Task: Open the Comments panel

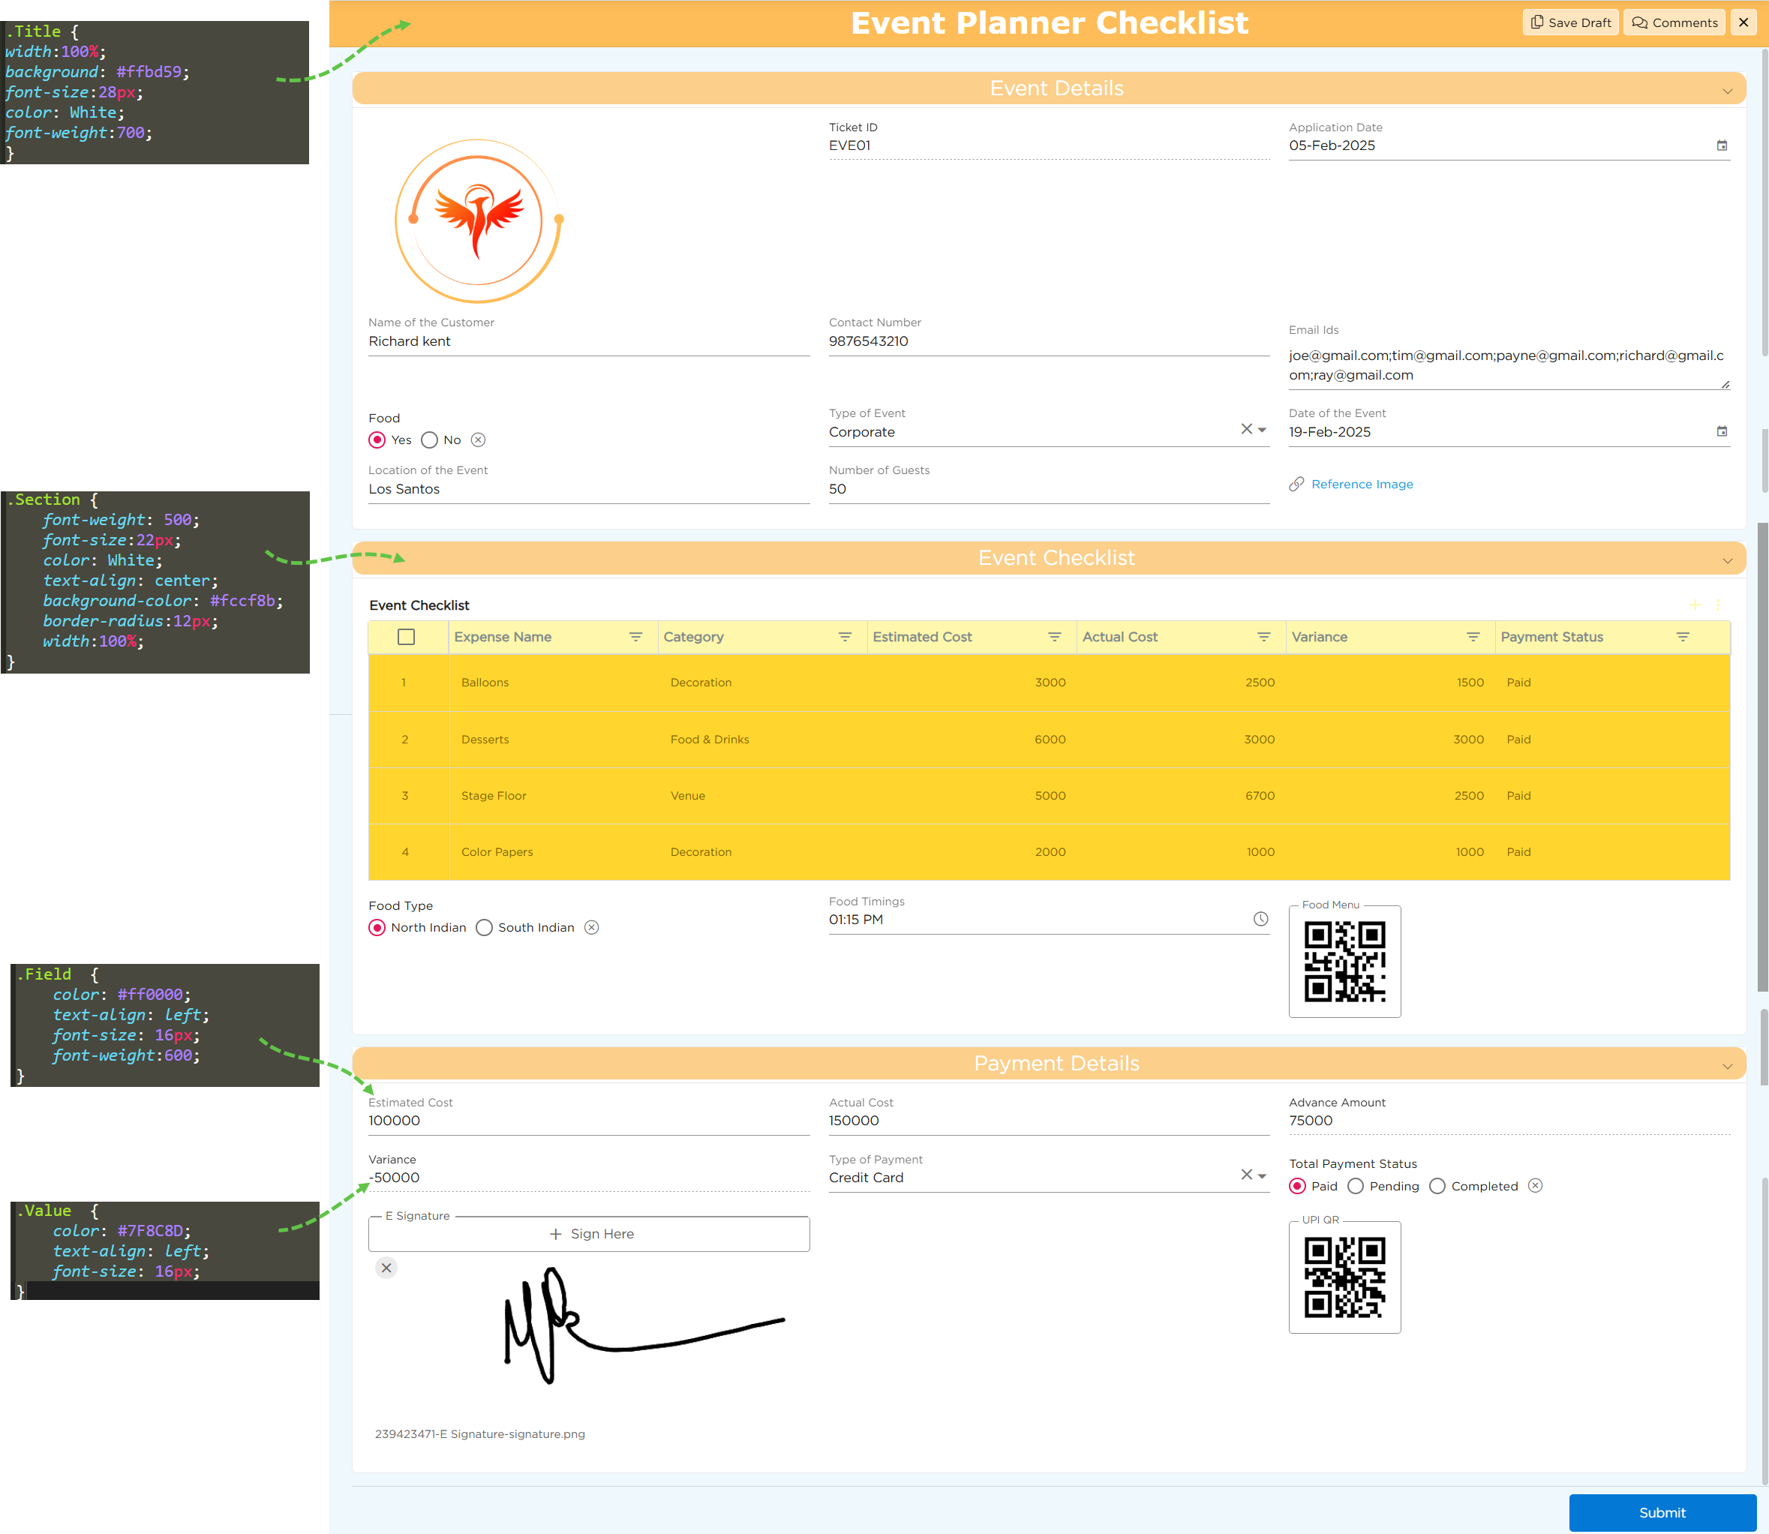Action: [x=1674, y=23]
